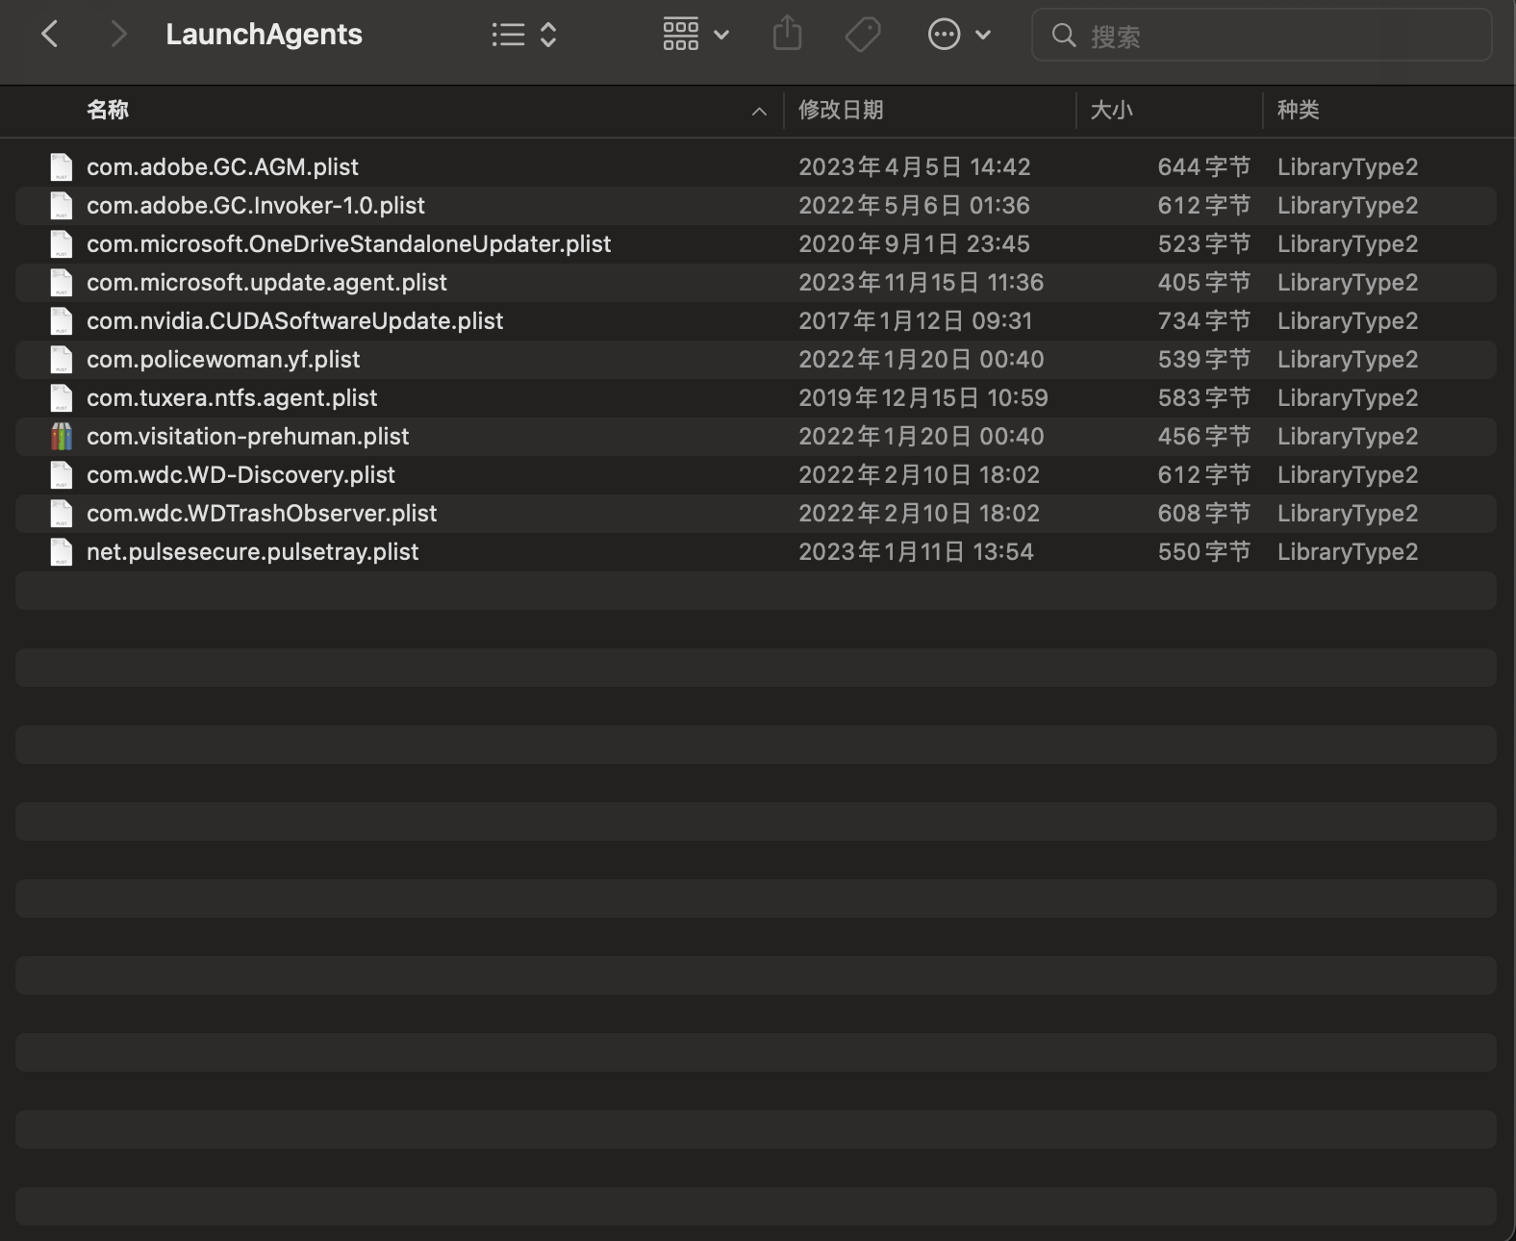This screenshot has width=1516, height=1241.
Task: Click the size value 583 字节
Action: [1204, 398]
